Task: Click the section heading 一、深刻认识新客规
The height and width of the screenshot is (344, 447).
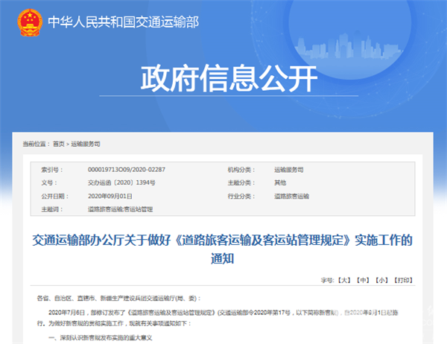Action: pyautogui.click(x=103, y=338)
